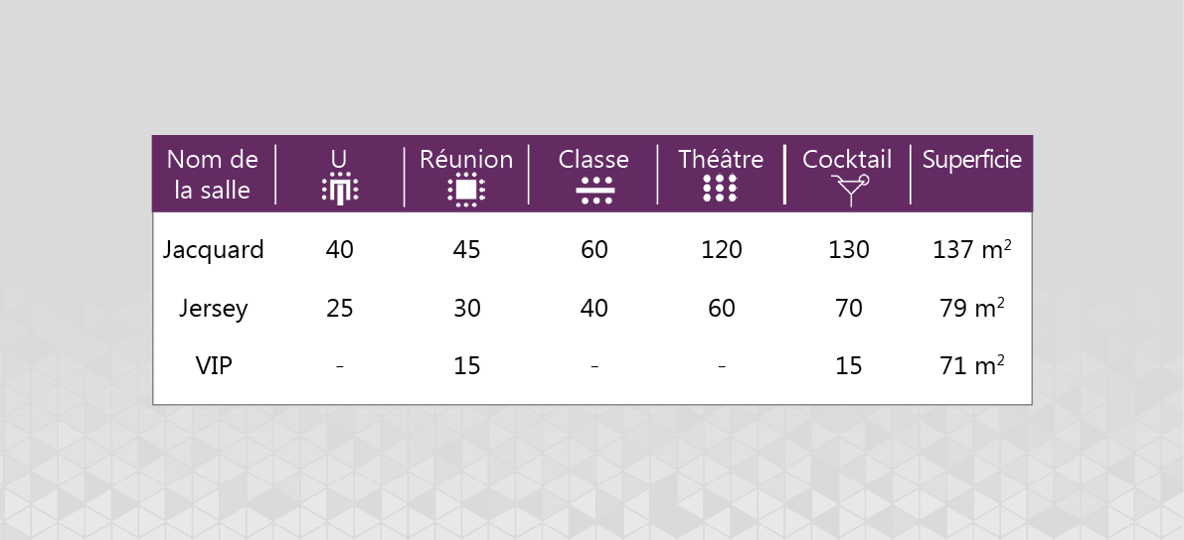Click the U-shape seating layout icon
Viewport: 1184px width, 540px height.
[340, 189]
